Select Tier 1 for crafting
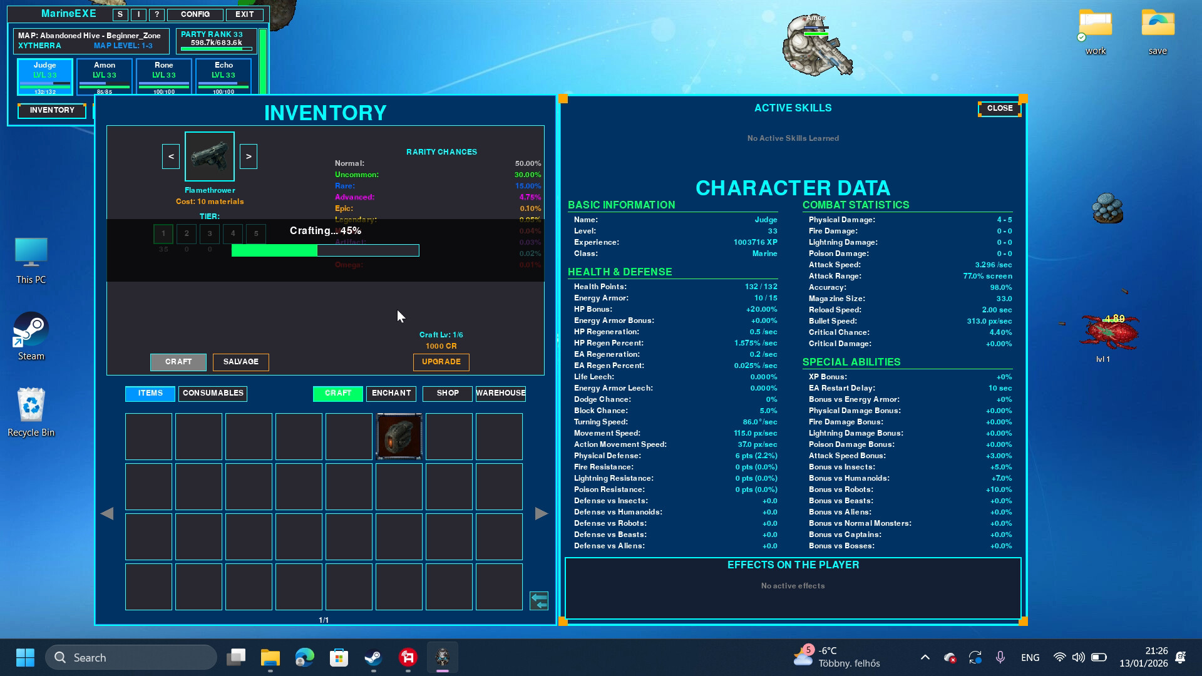This screenshot has width=1202, height=676. point(163,233)
